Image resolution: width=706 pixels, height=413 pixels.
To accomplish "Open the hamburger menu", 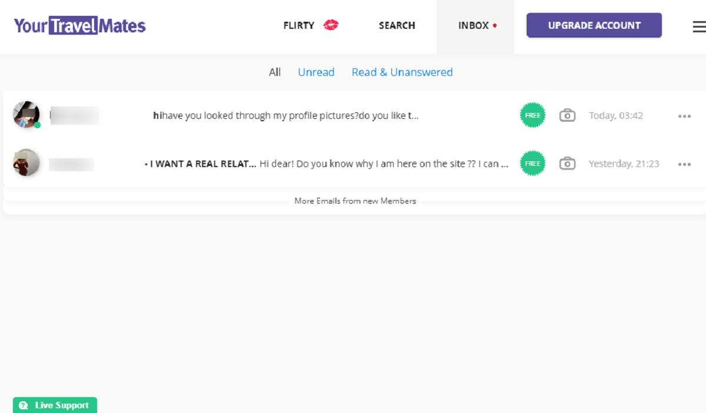I will pos(698,26).
